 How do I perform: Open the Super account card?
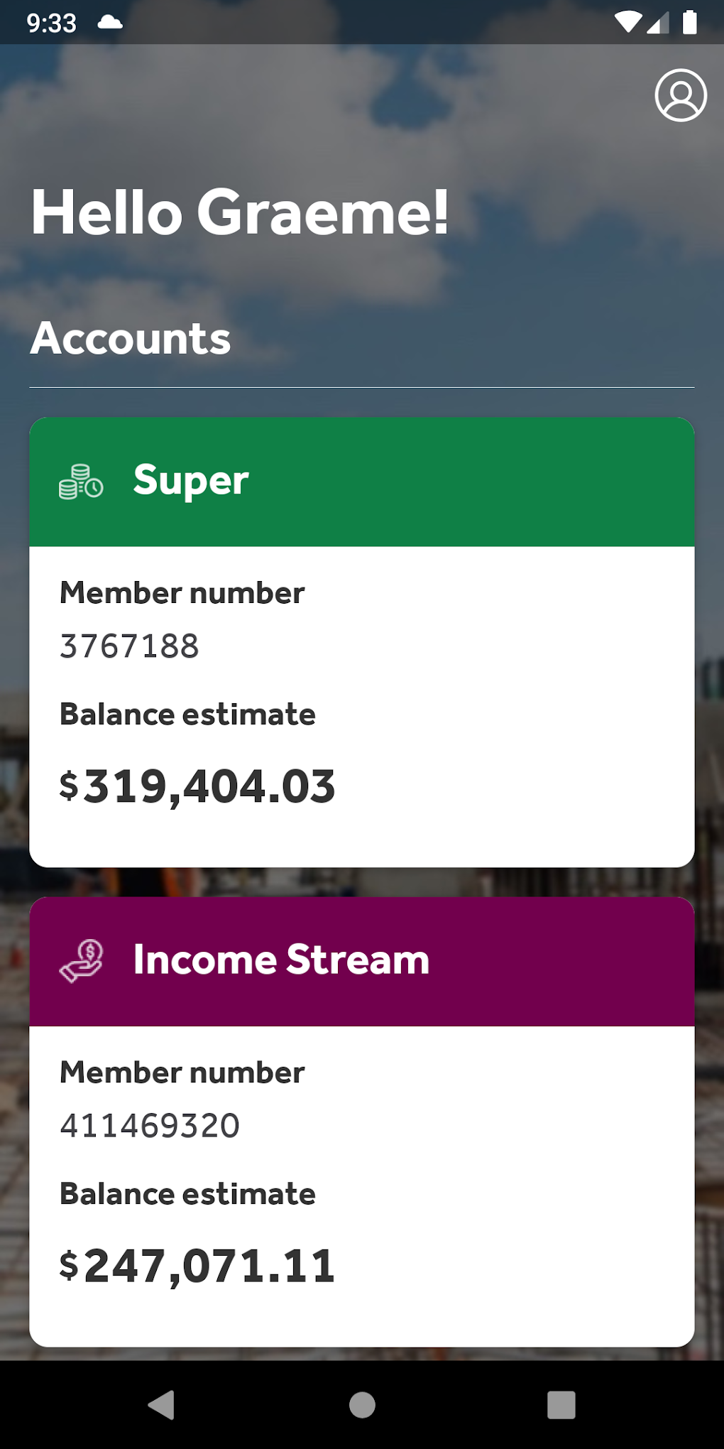point(362,639)
